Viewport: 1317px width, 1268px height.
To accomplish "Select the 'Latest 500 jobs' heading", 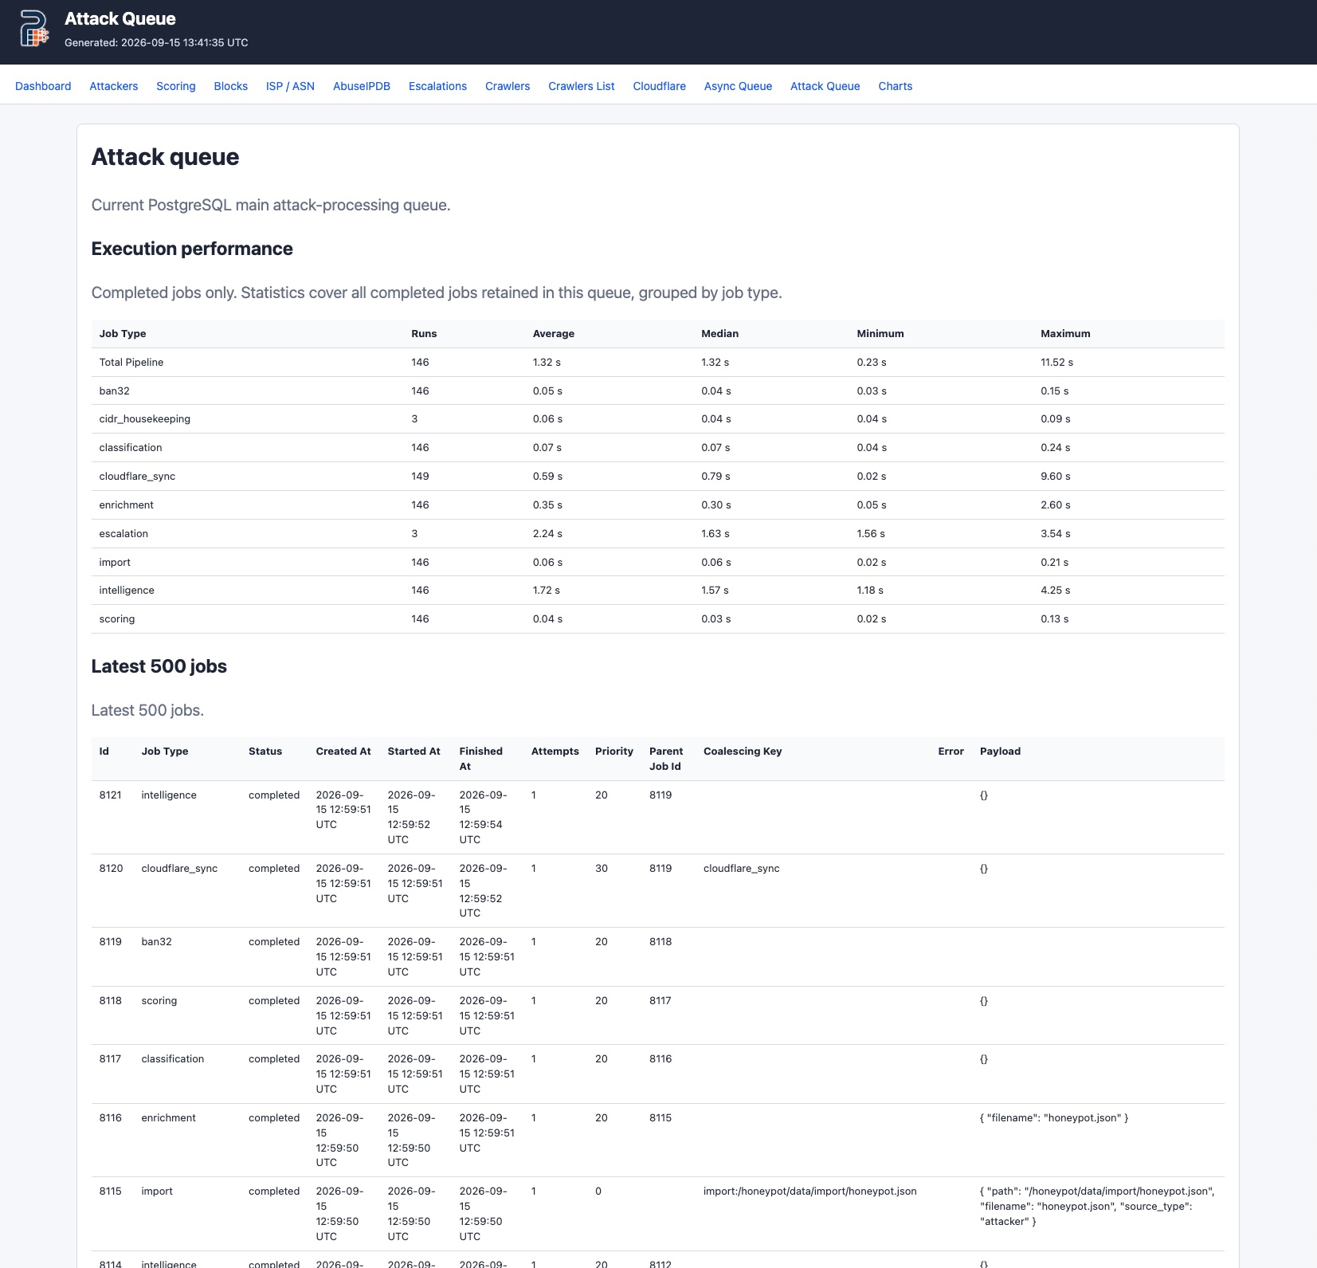I will (159, 666).
